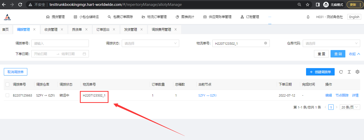The image size is (364, 140).
Task: Expand the 仓库代码 dropdown
Action: pos(331,43)
